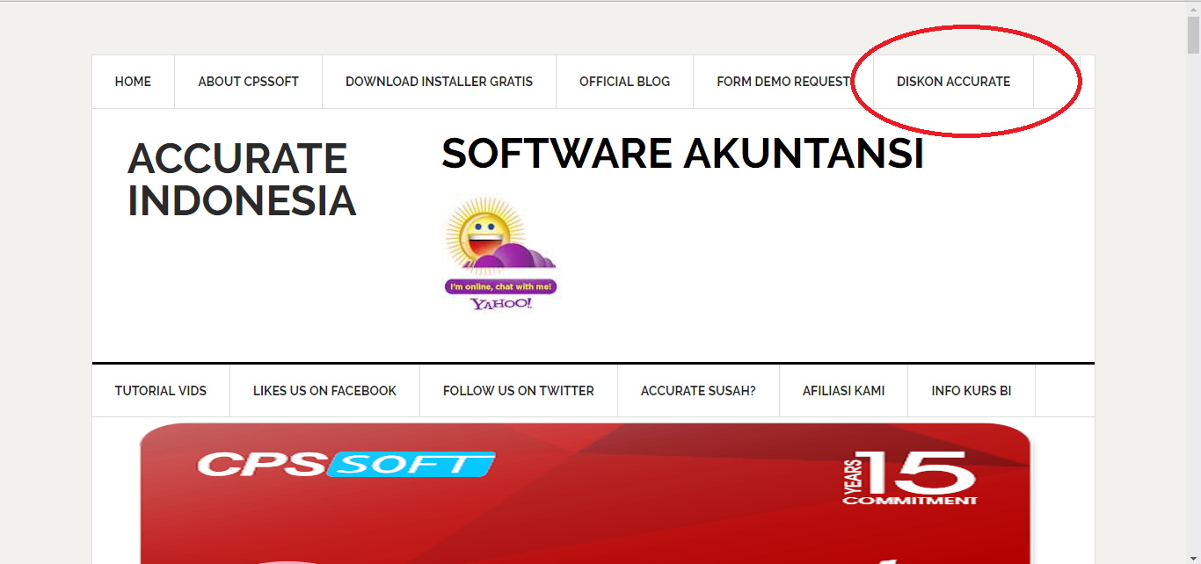Open Accurate Susah? page

[x=698, y=391]
